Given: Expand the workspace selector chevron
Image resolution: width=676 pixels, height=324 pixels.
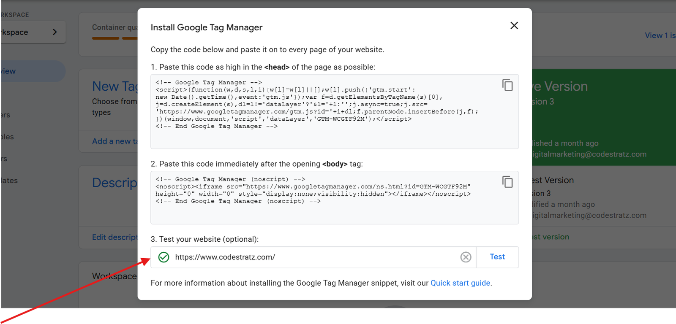Looking at the screenshot, I should click(x=55, y=32).
